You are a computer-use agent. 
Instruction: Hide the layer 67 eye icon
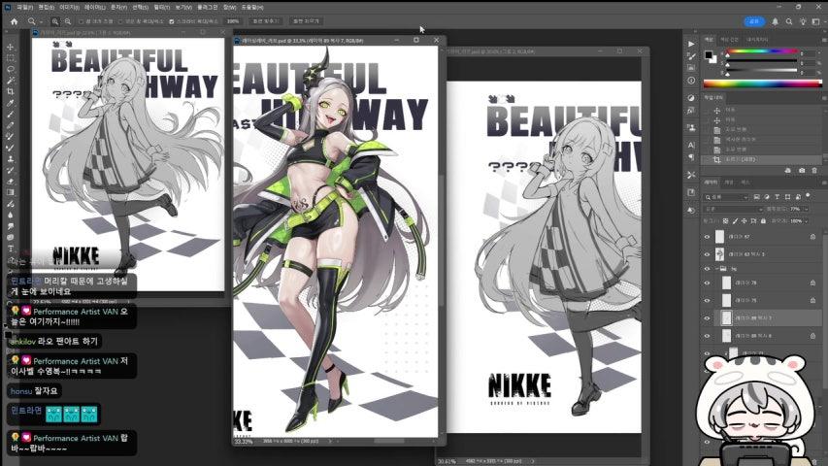tap(707, 237)
